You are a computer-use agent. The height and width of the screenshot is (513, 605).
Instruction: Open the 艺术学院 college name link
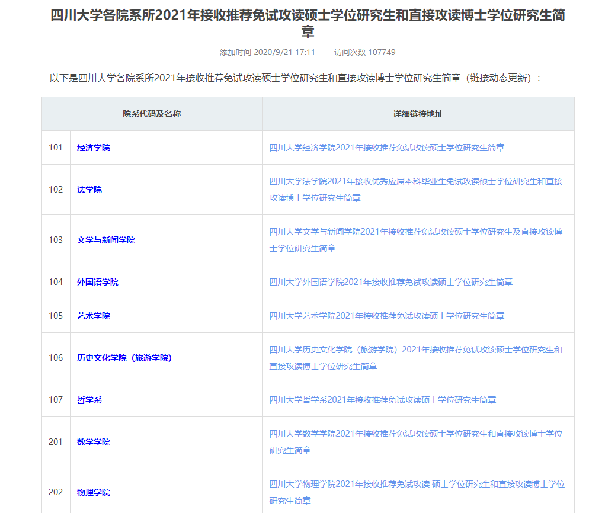coord(94,316)
